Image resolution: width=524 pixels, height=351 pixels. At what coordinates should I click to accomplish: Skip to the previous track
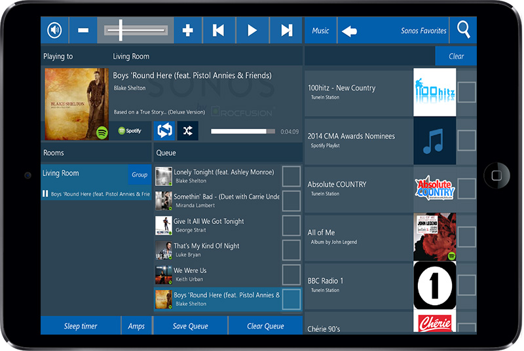219,30
